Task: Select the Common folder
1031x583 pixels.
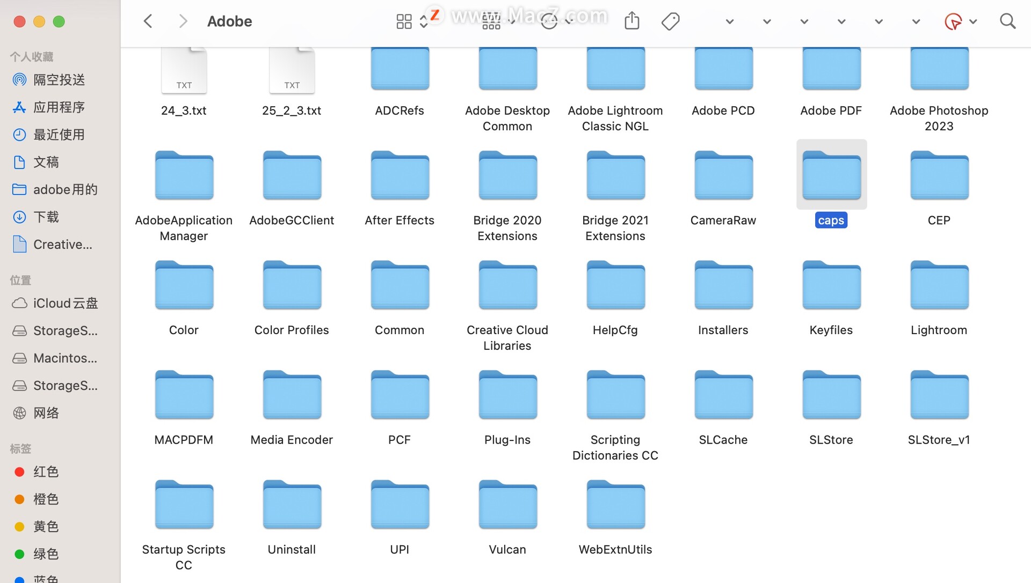Action: 400,285
